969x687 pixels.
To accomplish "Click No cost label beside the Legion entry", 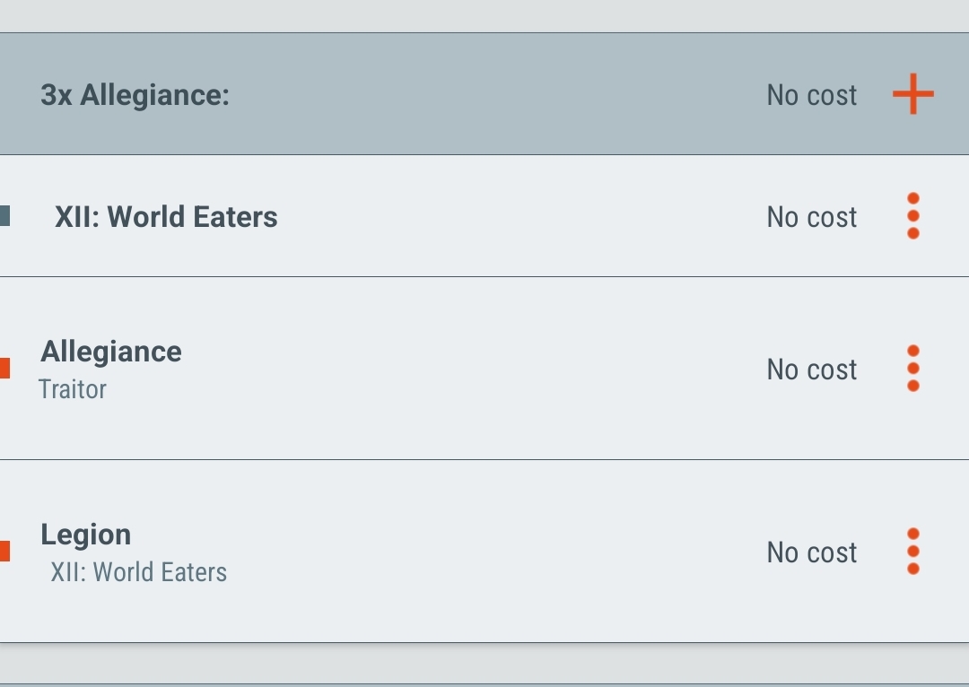I will pos(810,552).
